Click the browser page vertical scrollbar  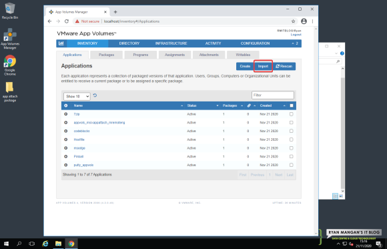[316, 131]
